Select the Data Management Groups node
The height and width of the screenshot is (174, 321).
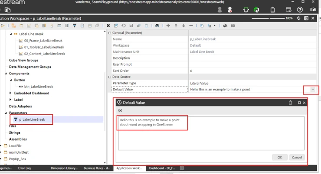[x=30, y=67]
